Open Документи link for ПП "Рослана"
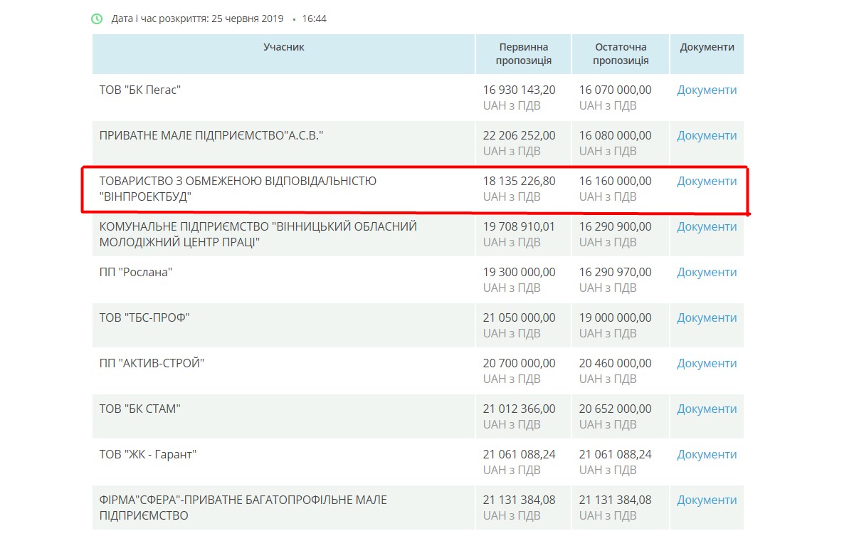854x541 pixels. pos(707,273)
